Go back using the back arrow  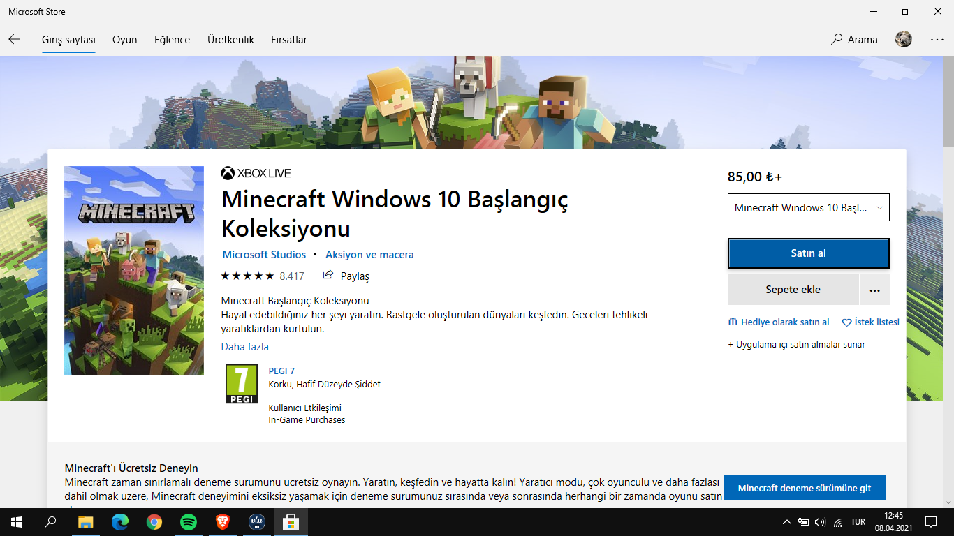[14, 40]
